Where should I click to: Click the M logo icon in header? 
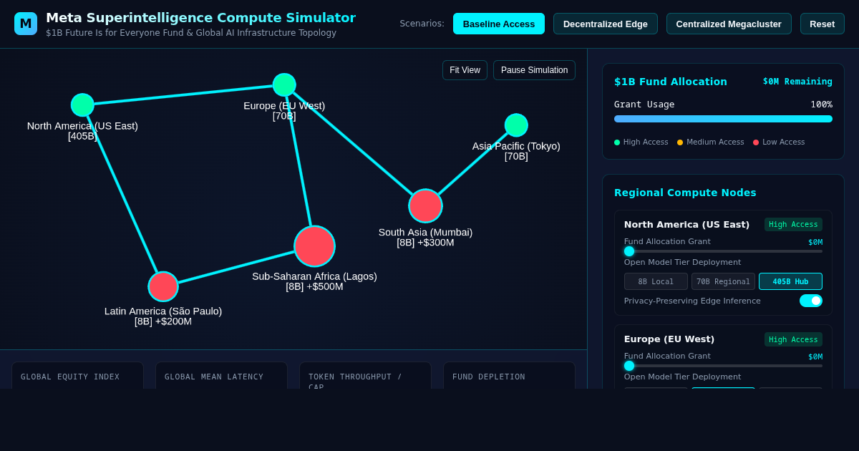pyautogui.click(x=26, y=24)
